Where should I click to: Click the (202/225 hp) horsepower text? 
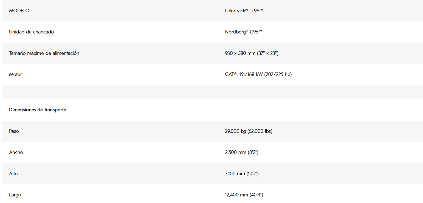[278, 74]
